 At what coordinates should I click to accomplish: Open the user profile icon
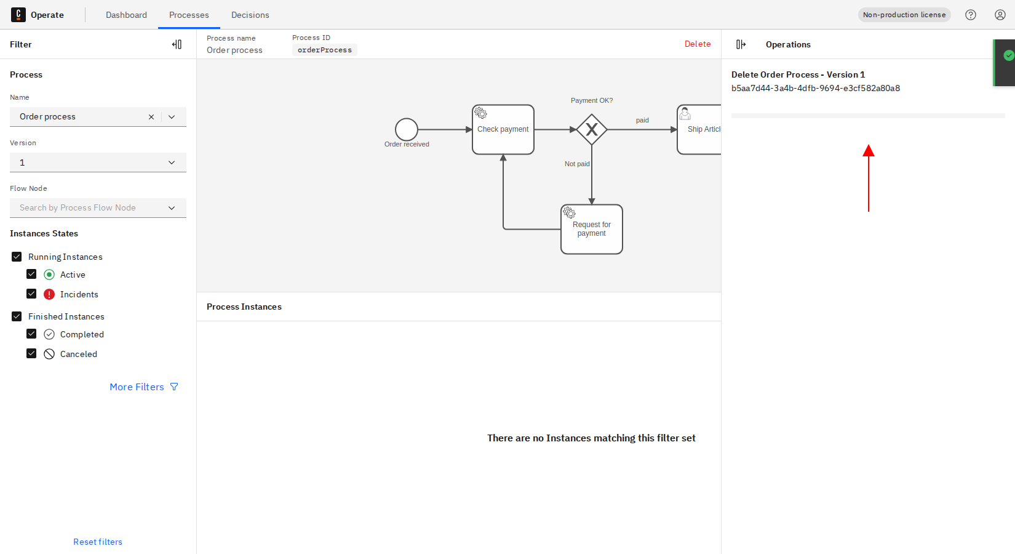point(1000,15)
